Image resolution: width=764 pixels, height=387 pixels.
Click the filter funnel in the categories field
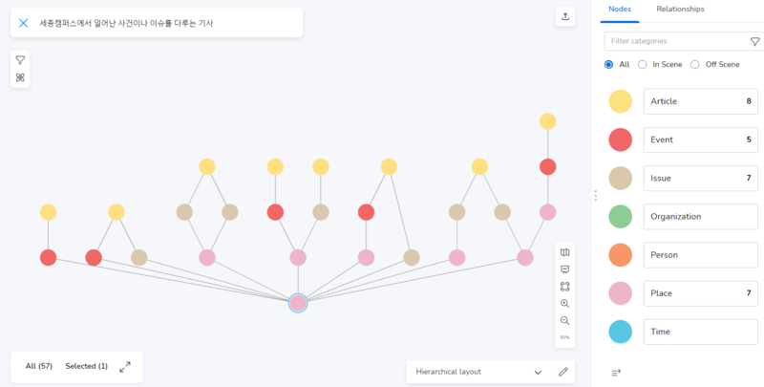(x=754, y=41)
